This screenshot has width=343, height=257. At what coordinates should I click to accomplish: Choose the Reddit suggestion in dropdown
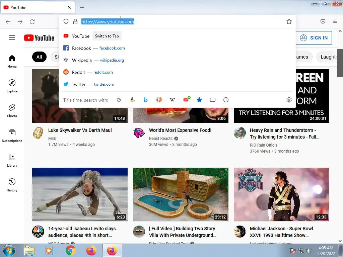click(x=177, y=72)
